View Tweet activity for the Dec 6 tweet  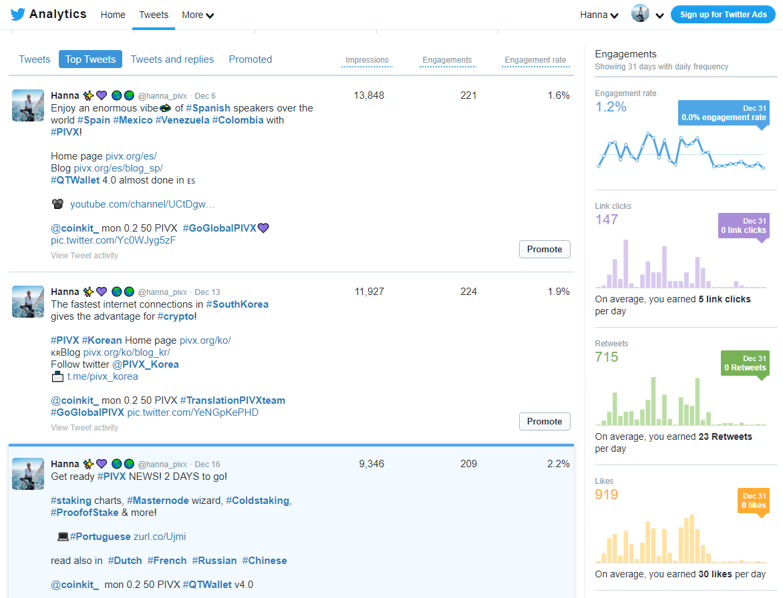[84, 256]
